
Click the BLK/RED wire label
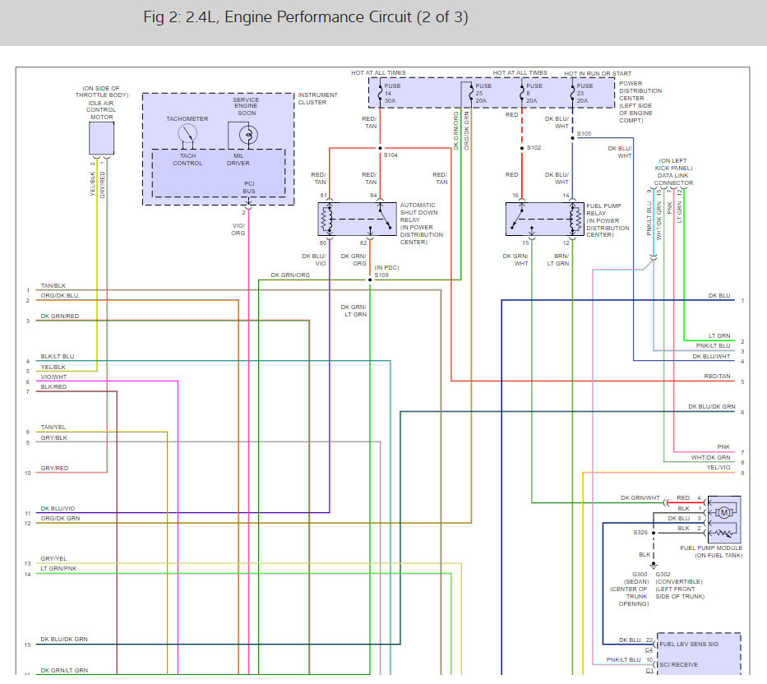53,386
